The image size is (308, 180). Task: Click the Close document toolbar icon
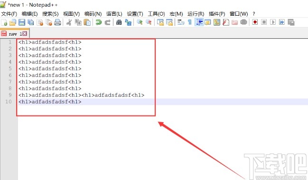tap(40, 22)
